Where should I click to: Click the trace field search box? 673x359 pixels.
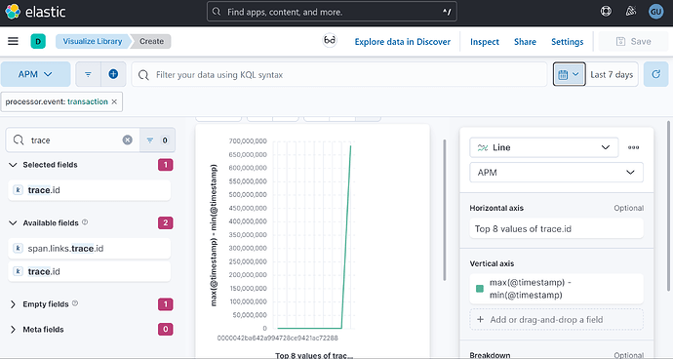coord(72,140)
